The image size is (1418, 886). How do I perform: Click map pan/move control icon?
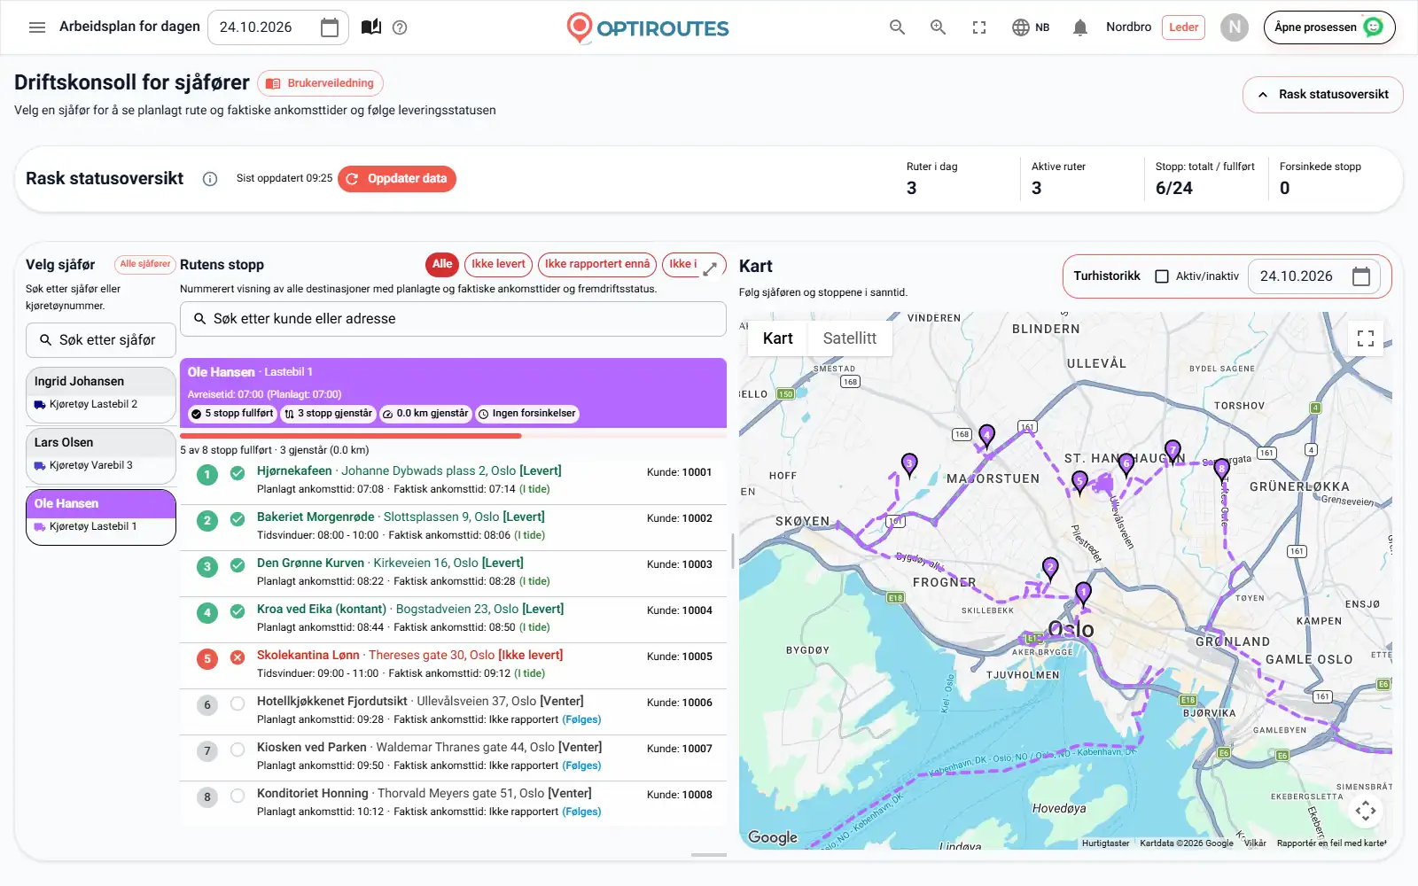coord(1366,810)
